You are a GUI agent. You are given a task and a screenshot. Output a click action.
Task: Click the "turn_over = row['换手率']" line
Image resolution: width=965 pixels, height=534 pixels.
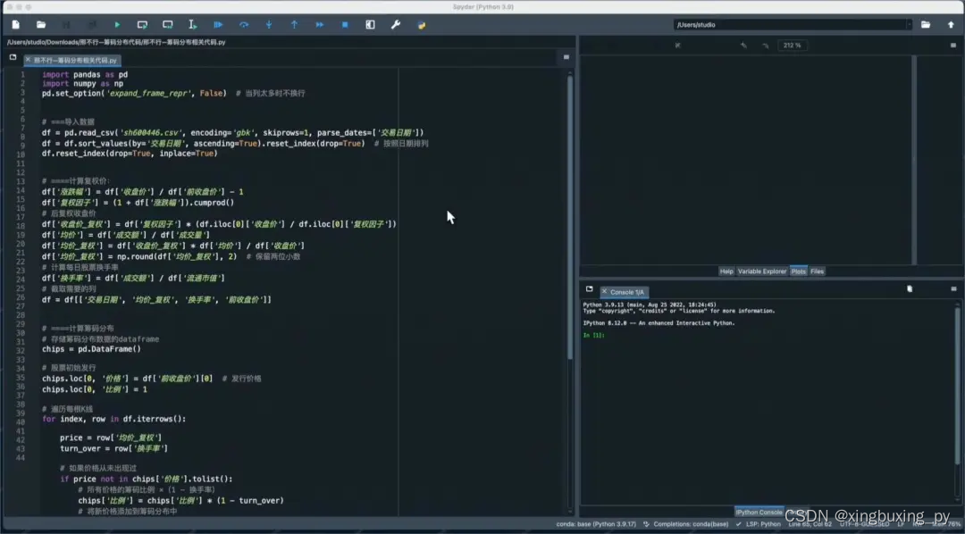tap(113, 448)
